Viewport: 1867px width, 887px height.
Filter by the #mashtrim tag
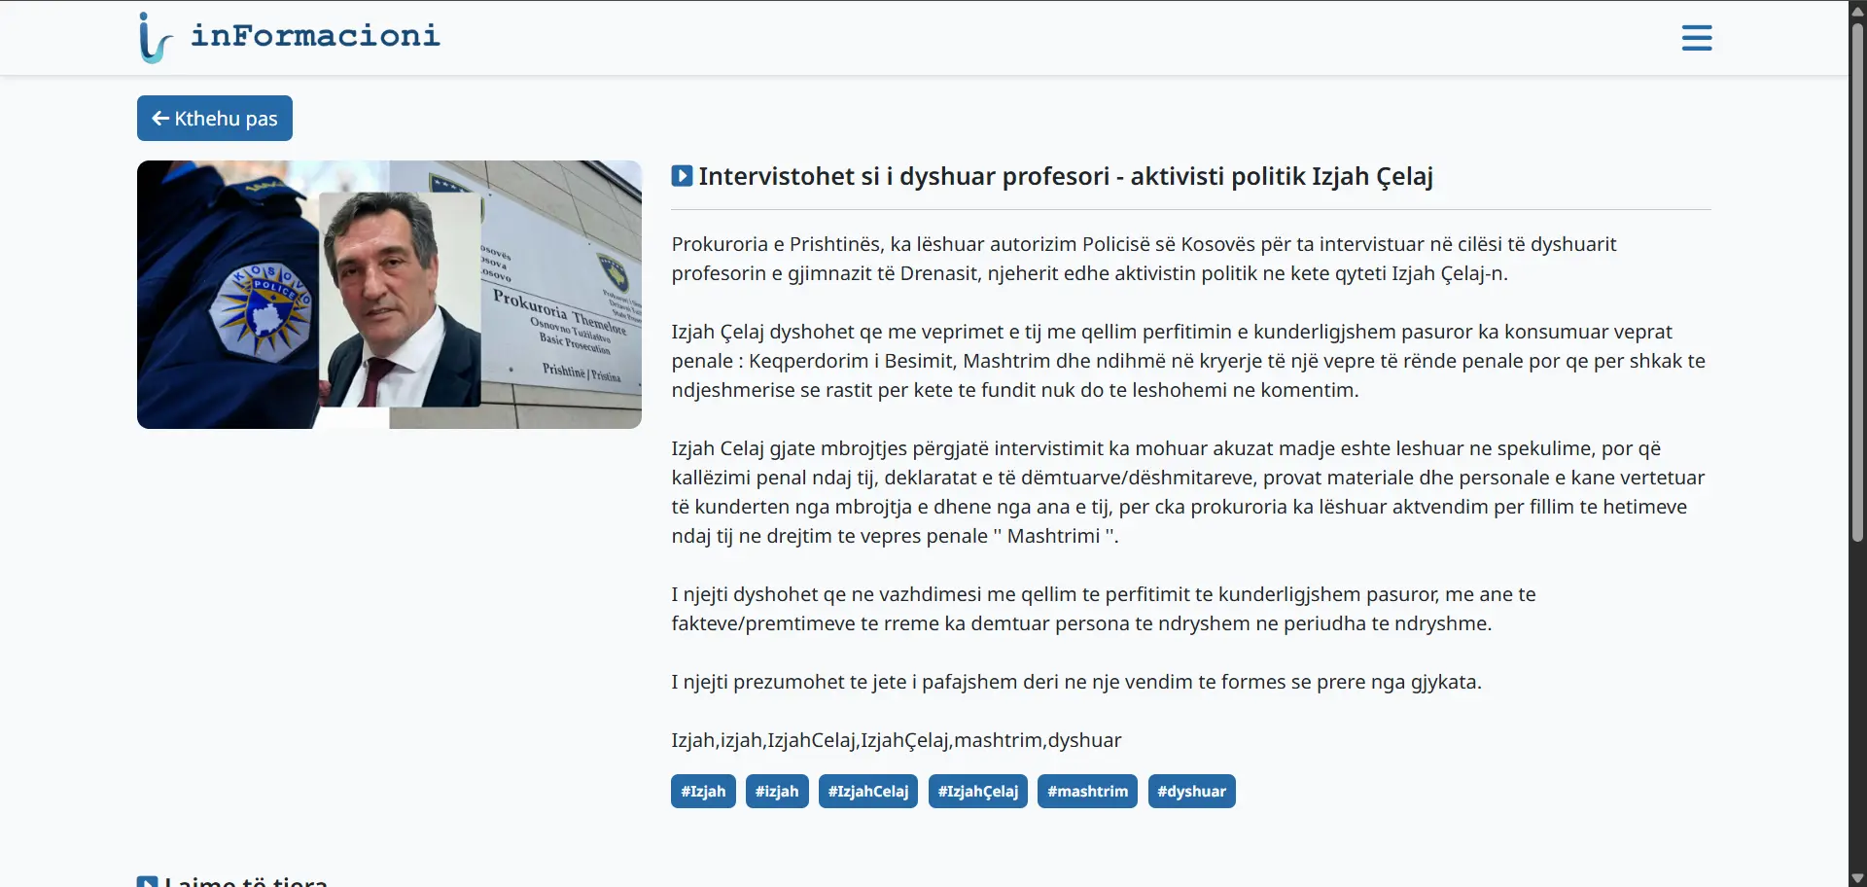[1087, 792]
